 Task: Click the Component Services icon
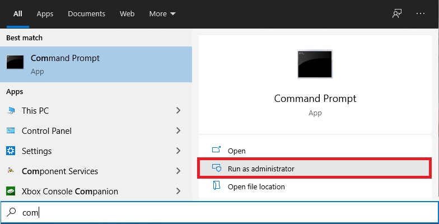pyautogui.click(x=11, y=171)
